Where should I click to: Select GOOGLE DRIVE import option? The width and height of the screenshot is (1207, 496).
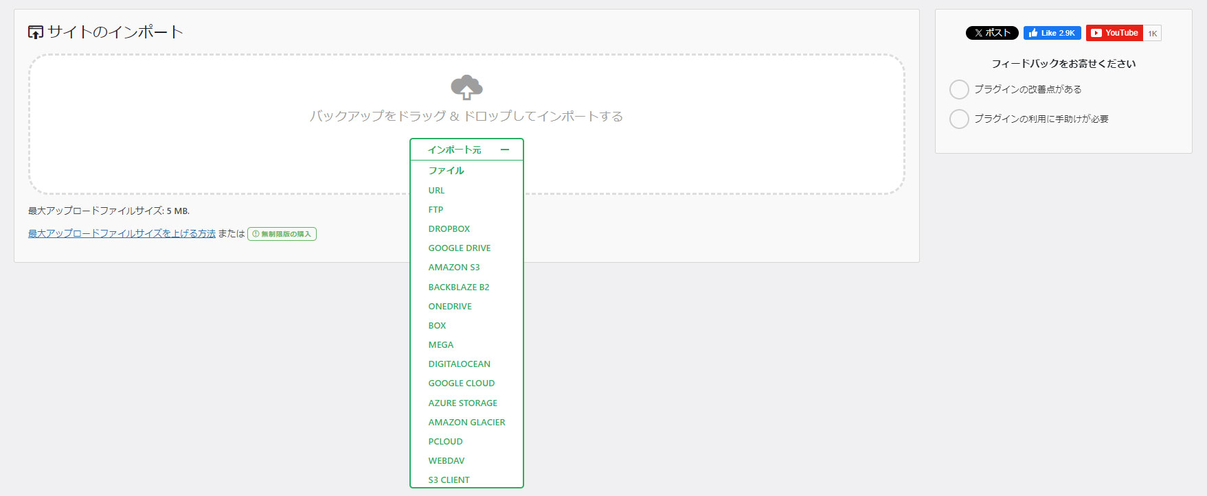(460, 248)
